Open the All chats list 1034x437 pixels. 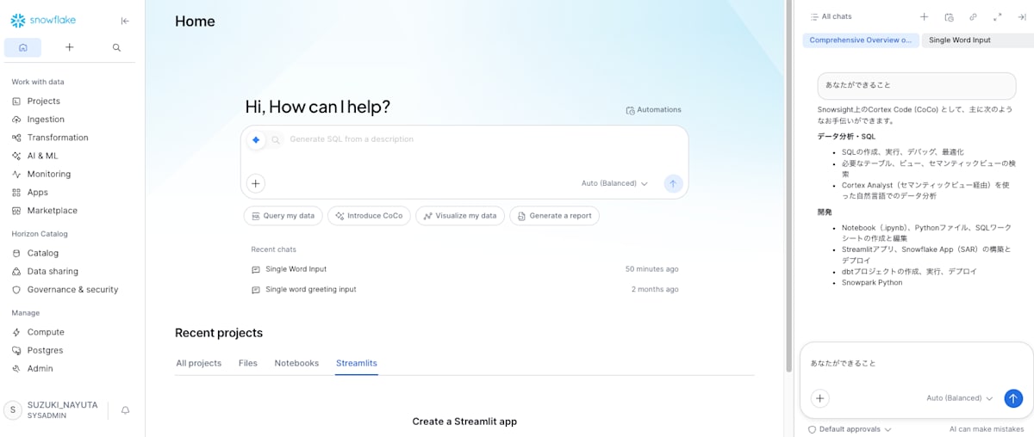pyautogui.click(x=831, y=16)
